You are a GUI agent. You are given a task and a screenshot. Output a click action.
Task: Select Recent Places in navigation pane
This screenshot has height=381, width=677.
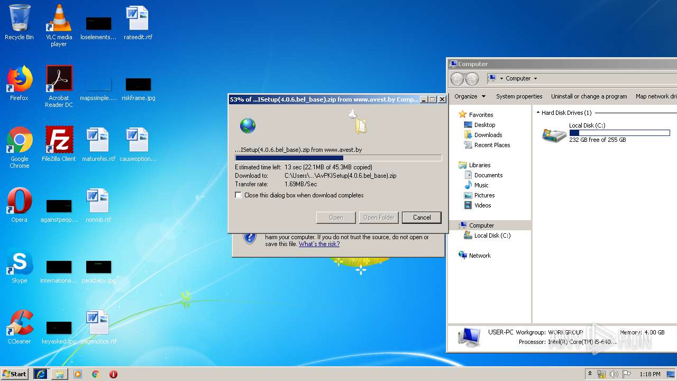coord(492,145)
